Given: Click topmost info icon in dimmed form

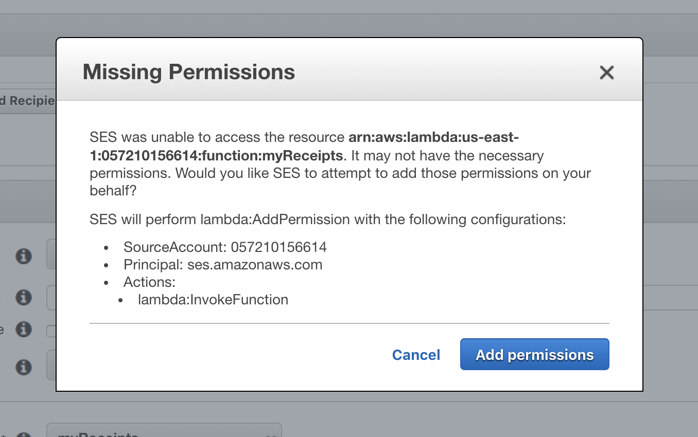Looking at the screenshot, I should tap(23, 256).
